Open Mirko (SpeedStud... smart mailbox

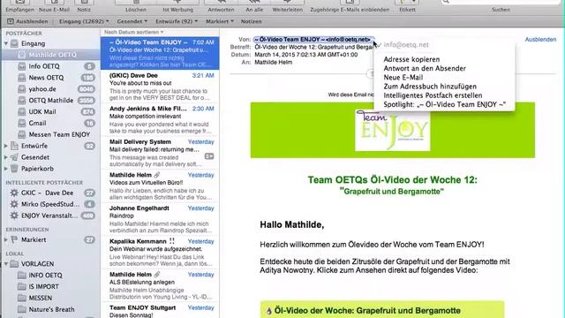pyautogui.click(x=50, y=204)
